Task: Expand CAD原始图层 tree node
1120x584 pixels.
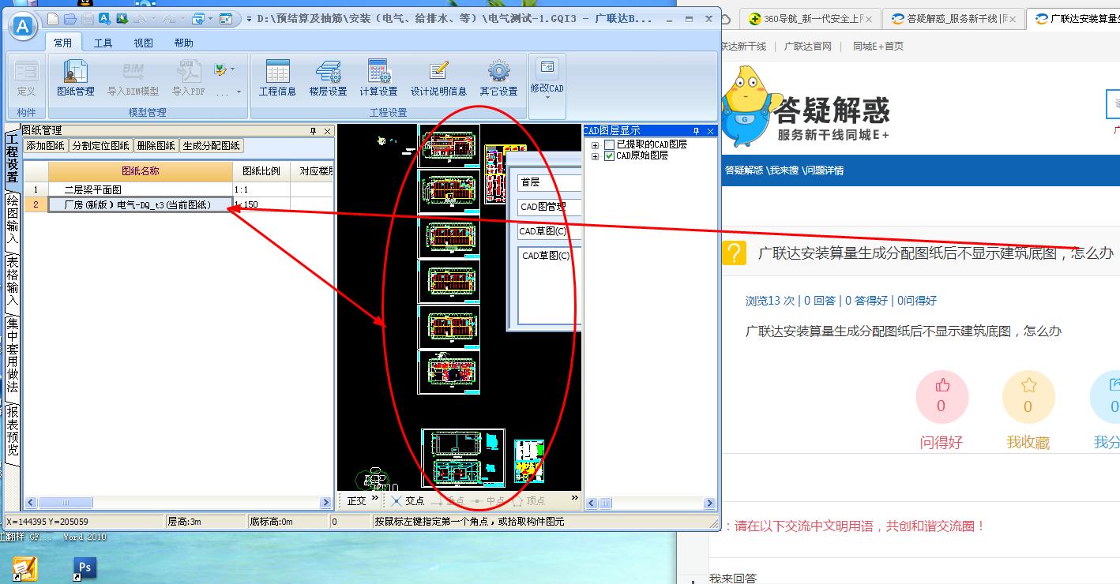Action: (x=595, y=156)
